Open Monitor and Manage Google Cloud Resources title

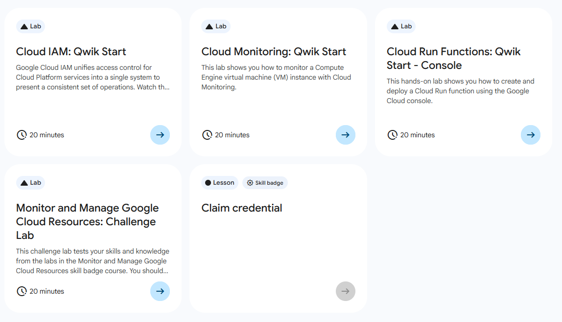click(x=88, y=221)
